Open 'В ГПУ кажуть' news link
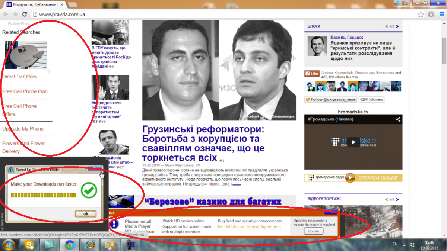The image size is (447, 251). 111,57
